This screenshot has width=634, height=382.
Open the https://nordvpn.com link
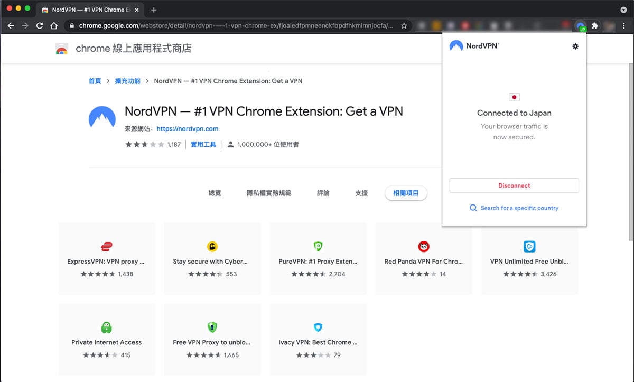188,128
